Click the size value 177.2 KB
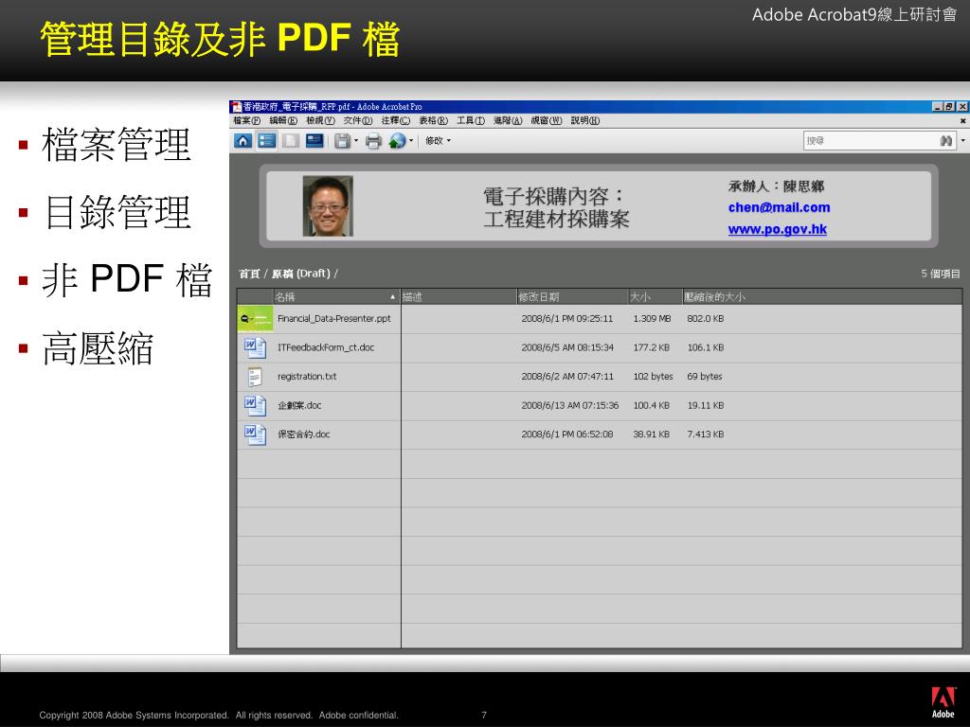The height and width of the screenshot is (727, 970). click(652, 347)
